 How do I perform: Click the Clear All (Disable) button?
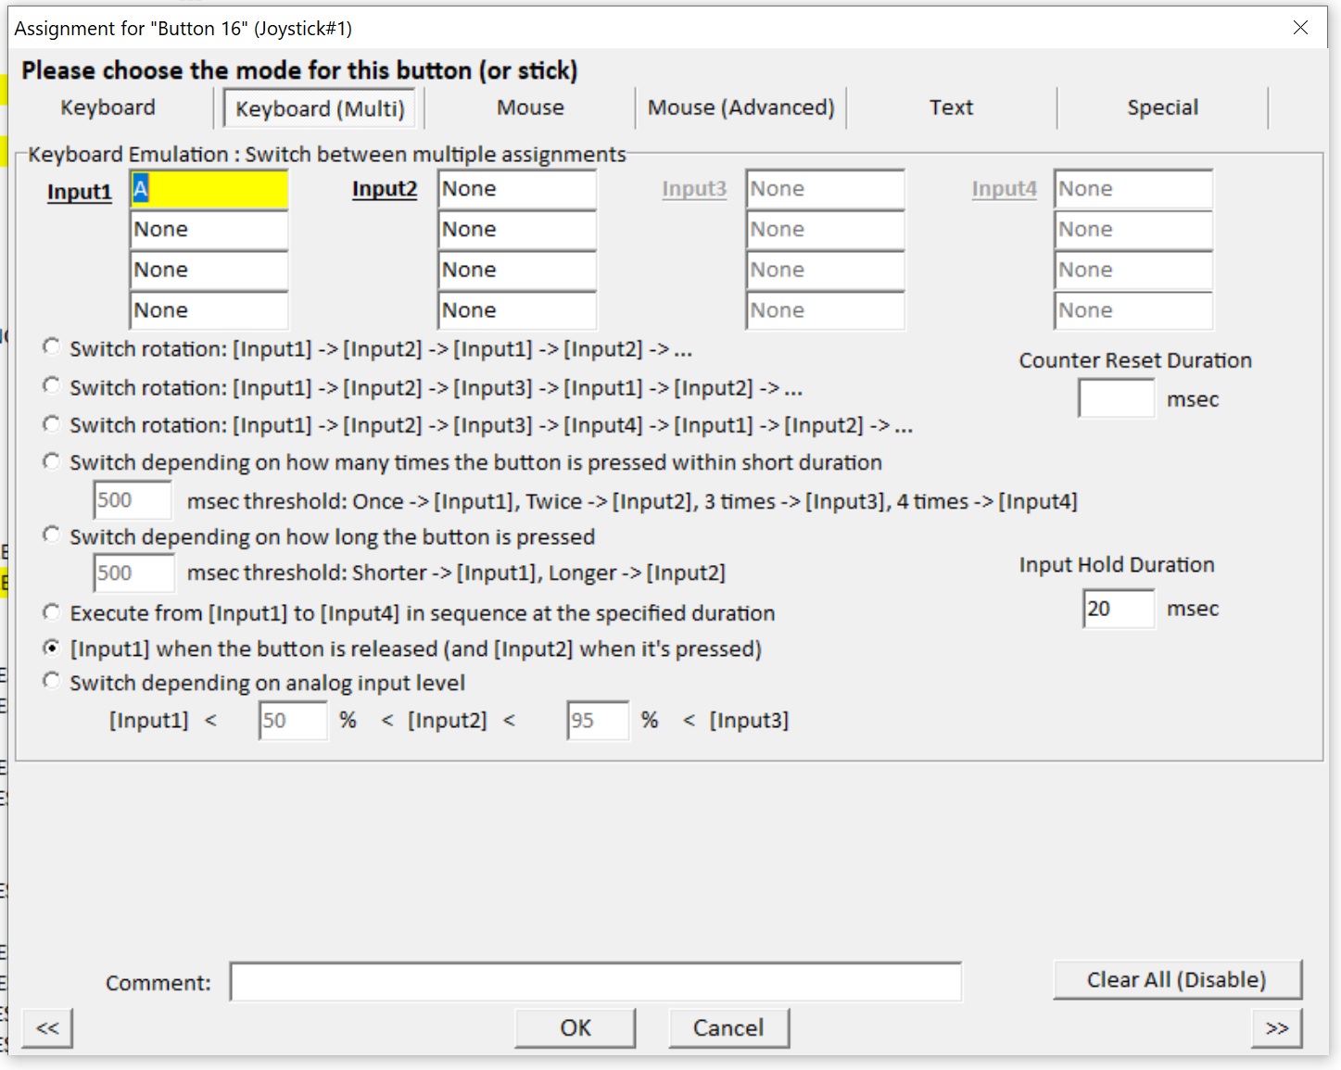click(x=1177, y=980)
